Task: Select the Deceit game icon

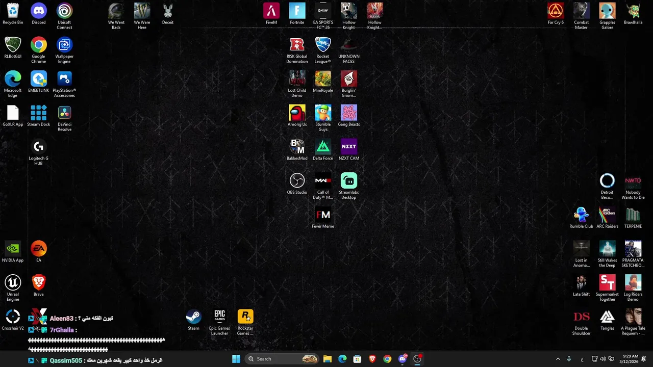Action: click(x=168, y=14)
